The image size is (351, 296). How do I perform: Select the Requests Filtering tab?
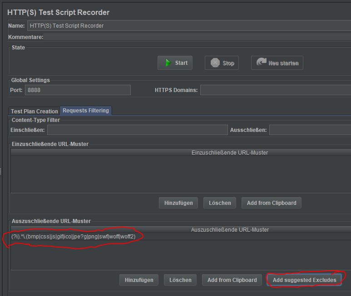[86, 111]
